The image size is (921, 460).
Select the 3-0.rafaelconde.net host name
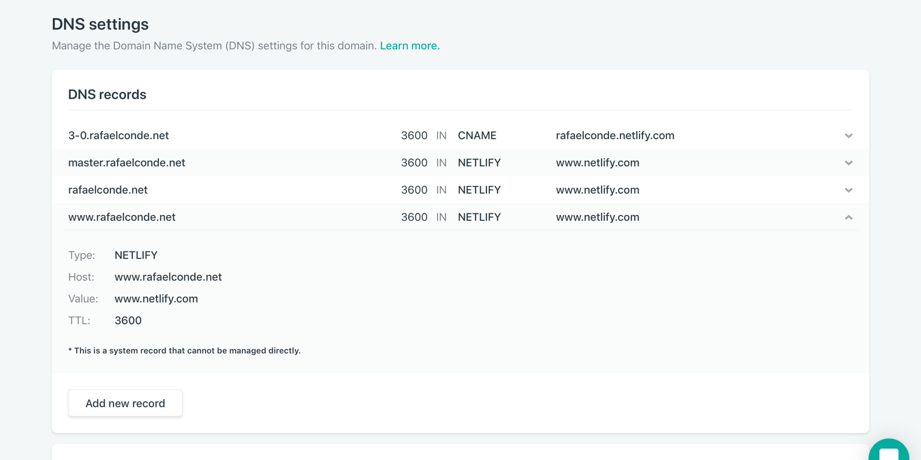click(x=119, y=136)
